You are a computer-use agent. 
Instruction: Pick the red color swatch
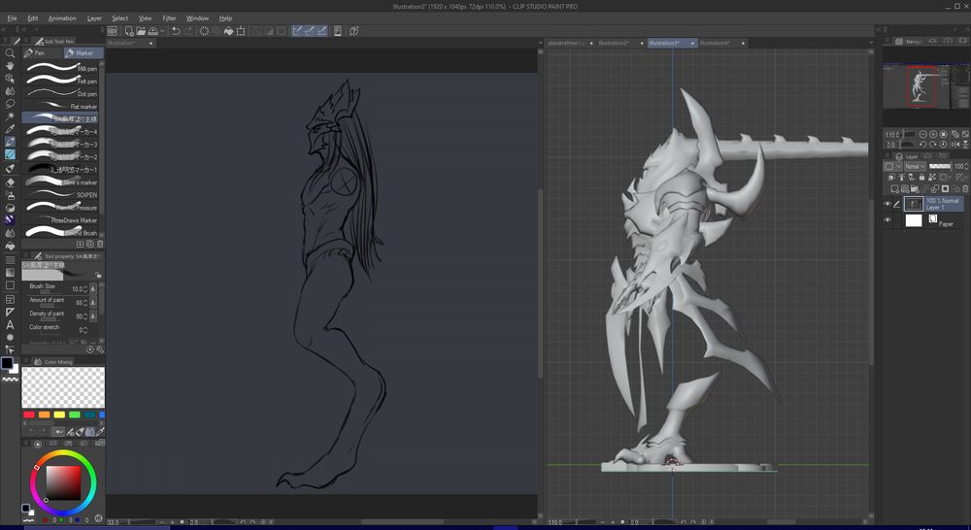point(28,414)
